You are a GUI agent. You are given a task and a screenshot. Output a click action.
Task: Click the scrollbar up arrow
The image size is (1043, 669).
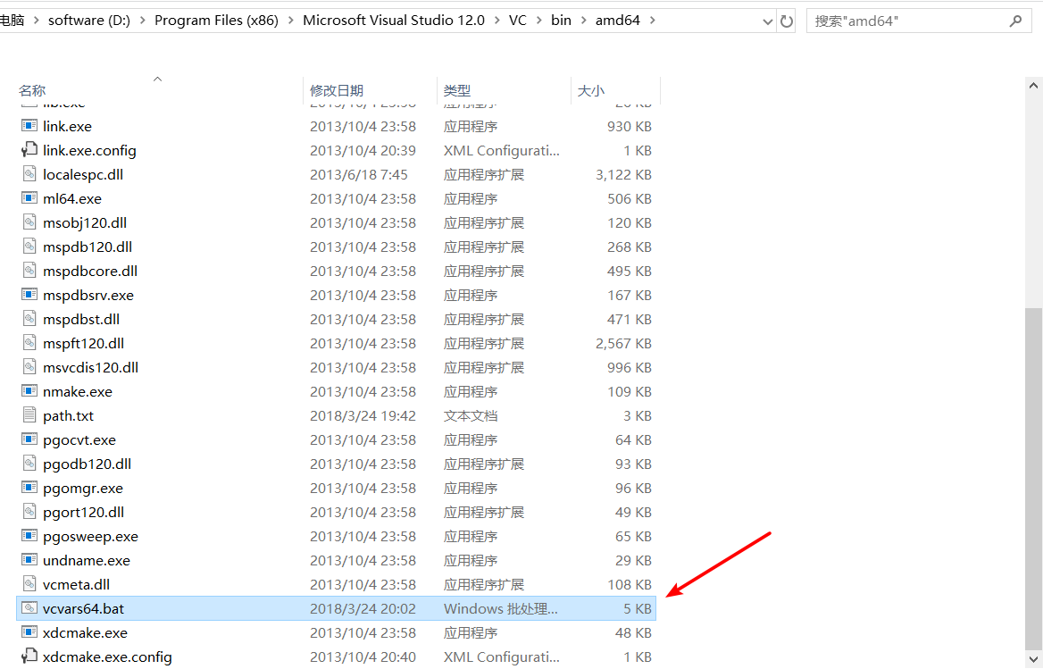(x=1033, y=85)
